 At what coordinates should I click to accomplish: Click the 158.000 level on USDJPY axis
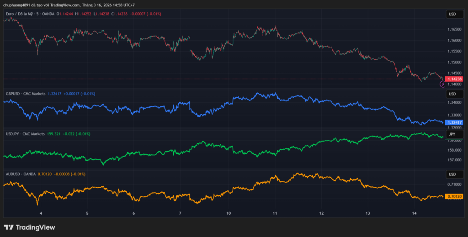click(x=454, y=150)
